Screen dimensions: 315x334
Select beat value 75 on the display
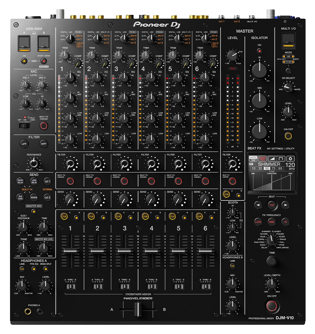pos(273,168)
